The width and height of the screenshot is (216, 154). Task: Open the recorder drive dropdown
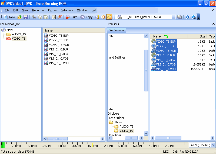point(174,17)
